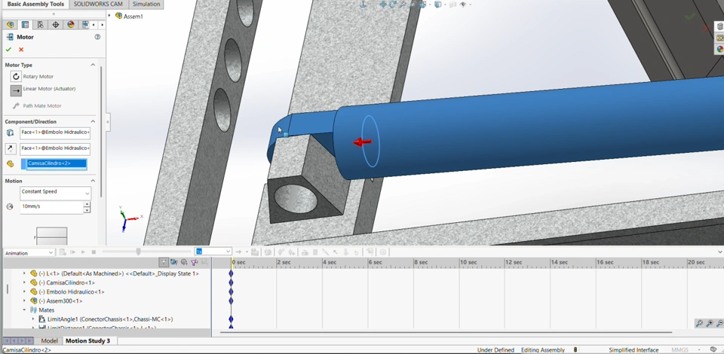Image resolution: width=724 pixels, height=354 pixels.
Task: Cancel the Motor with red X
Action: (x=21, y=49)
